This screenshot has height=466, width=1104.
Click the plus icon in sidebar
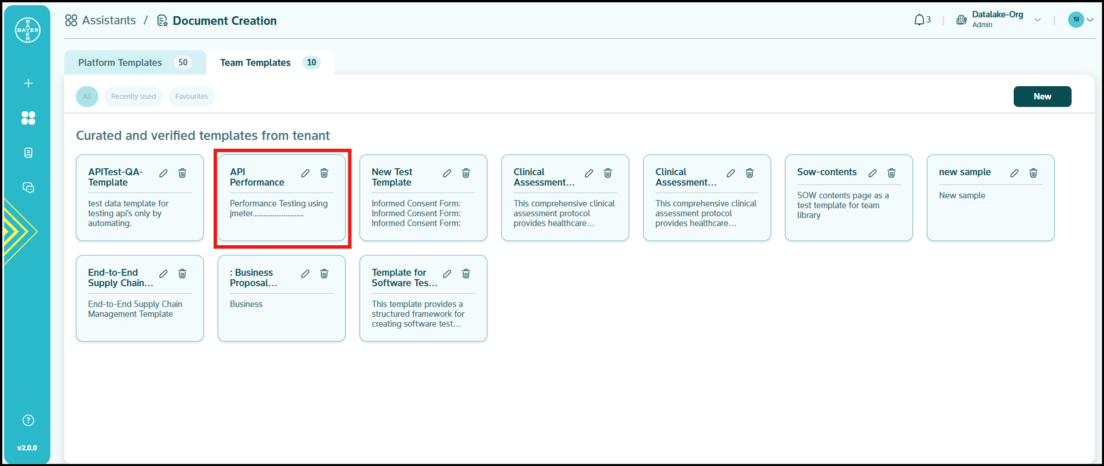pos(28,83)
